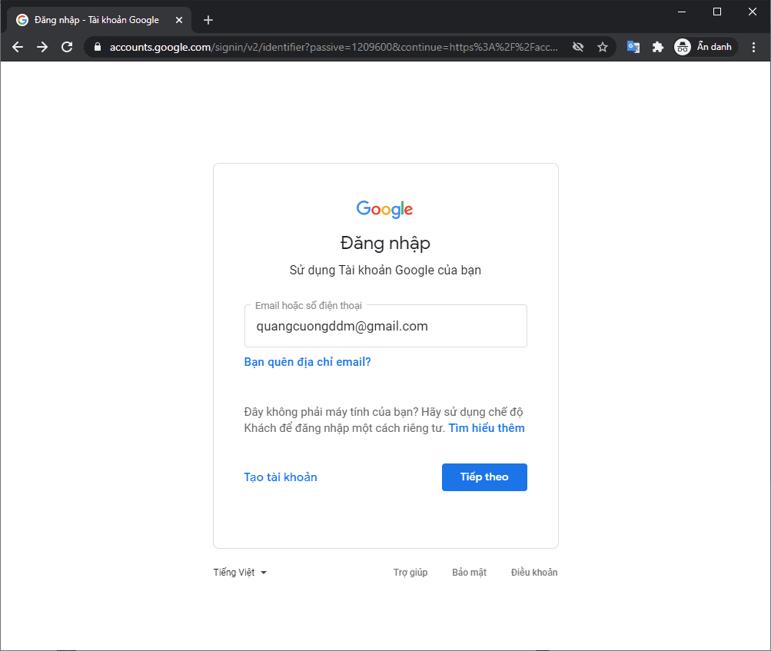The width and height of the screenshot is (771, 651).
Task: Click the browser forward arrow
Action: coord(42,47)
